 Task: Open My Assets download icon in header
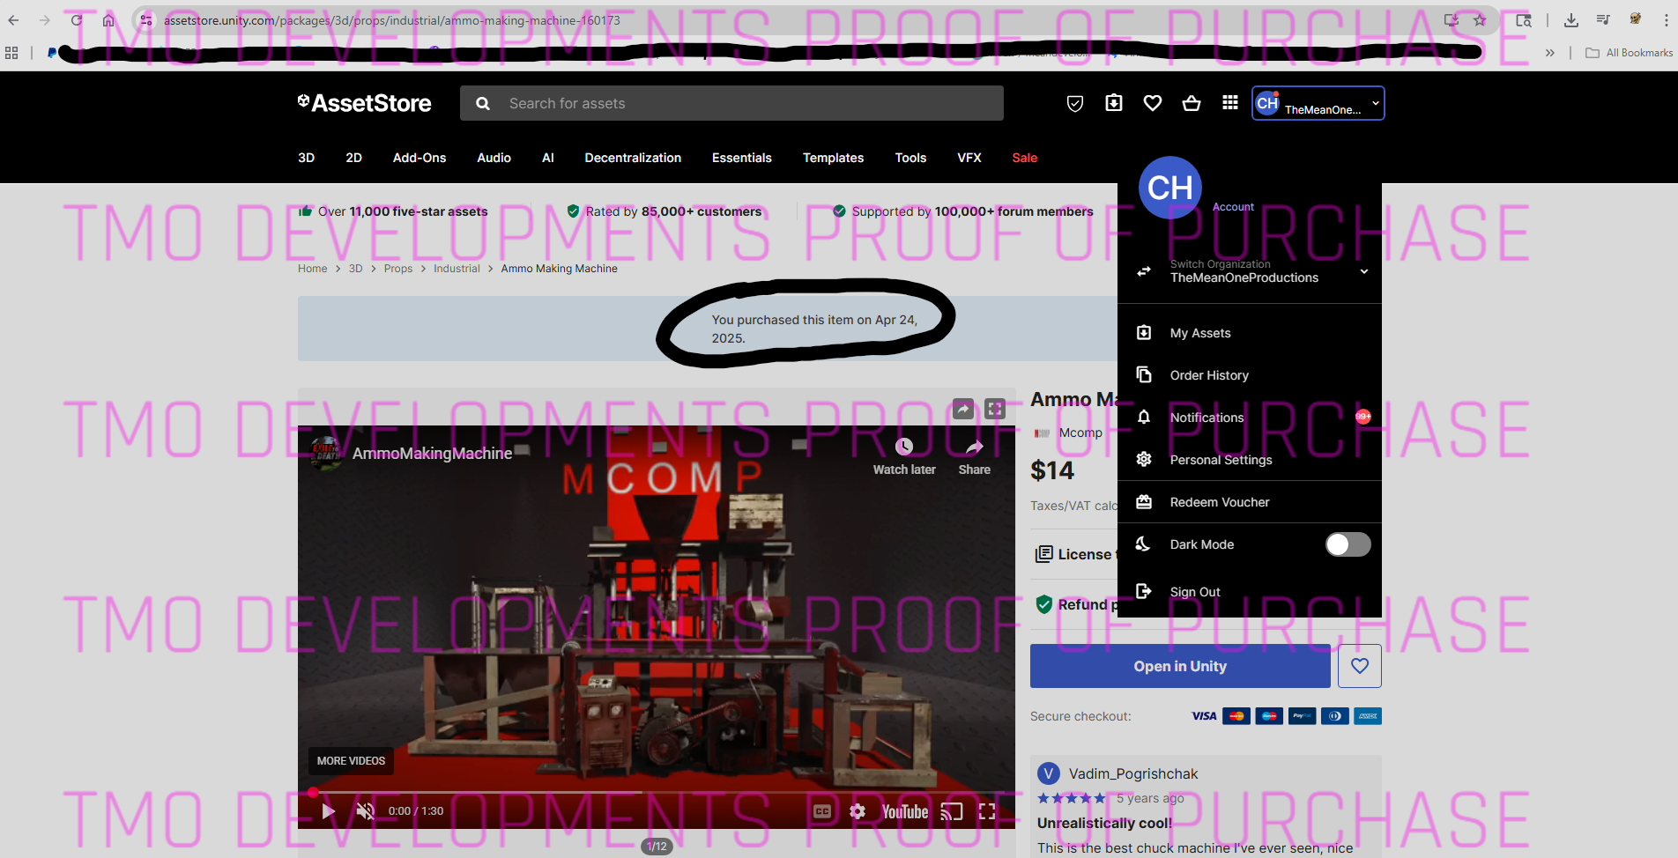(x=1114, y=104)
